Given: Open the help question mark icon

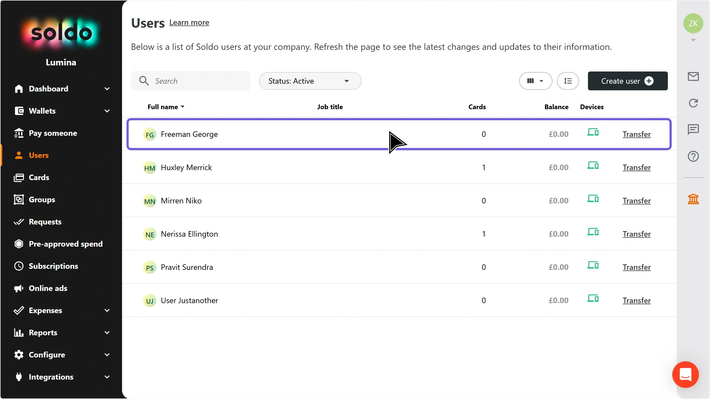Looking at the screenshot, I should pos(693,156).
